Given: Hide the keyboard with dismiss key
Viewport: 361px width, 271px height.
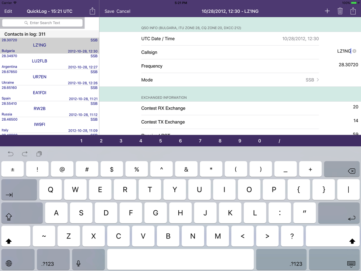Looking at the screenshot, I should pyautogui.click(x=351, y=264).
